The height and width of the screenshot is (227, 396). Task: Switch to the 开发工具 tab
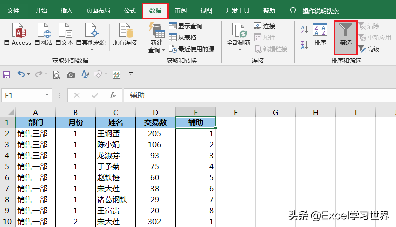[238, 11]
